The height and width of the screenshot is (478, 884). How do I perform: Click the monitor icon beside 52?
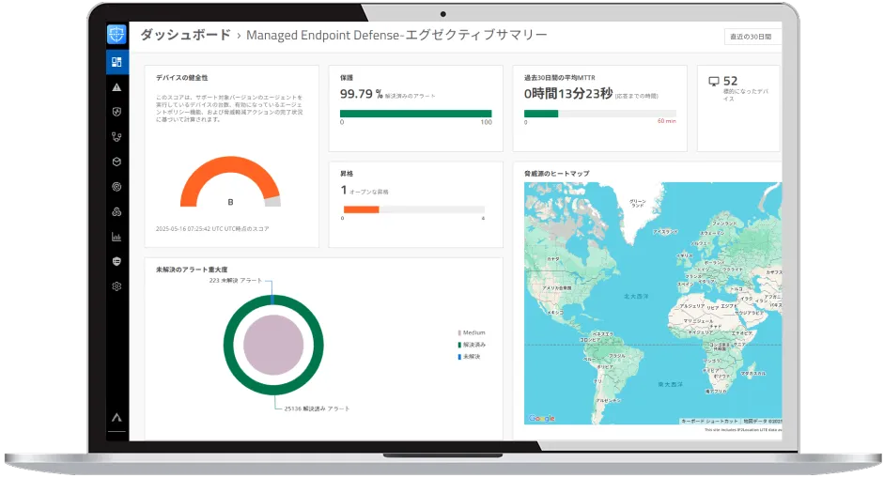[x=714, y=82]
